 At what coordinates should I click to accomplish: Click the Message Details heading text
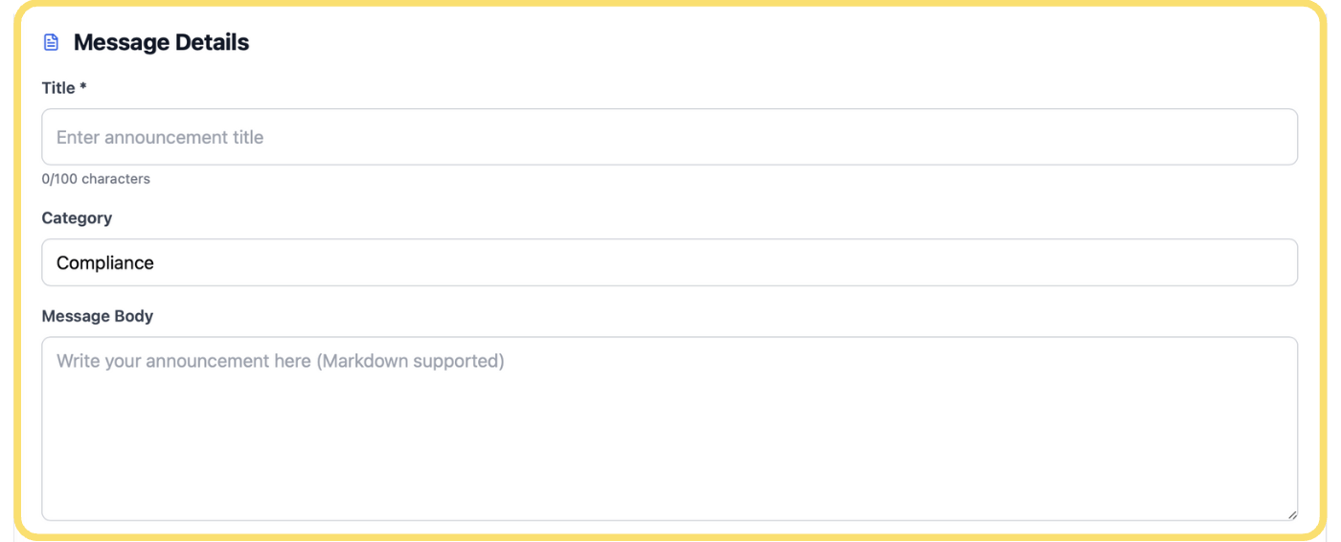tap(161, 42)
